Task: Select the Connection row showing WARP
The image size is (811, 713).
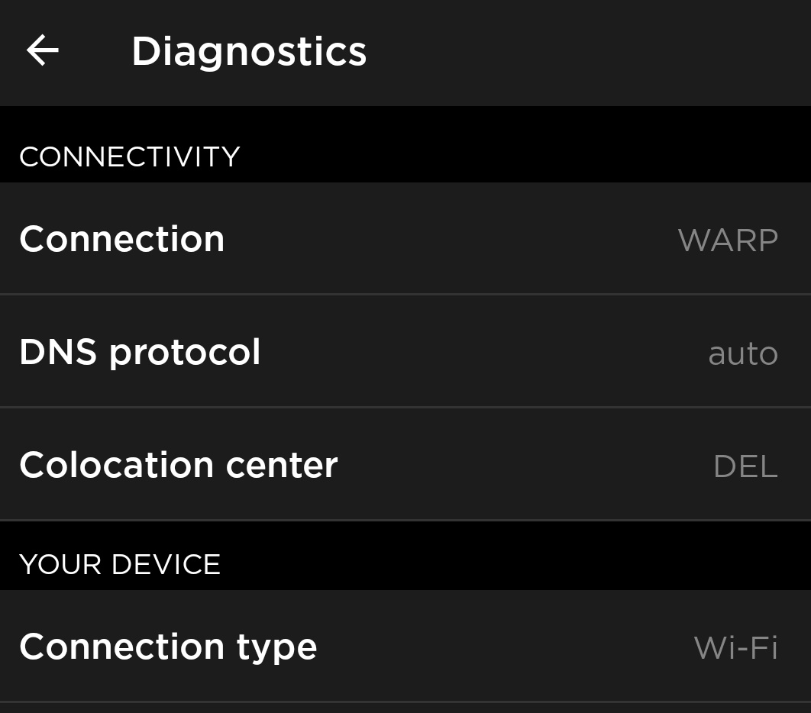Action: coord(405,238)
